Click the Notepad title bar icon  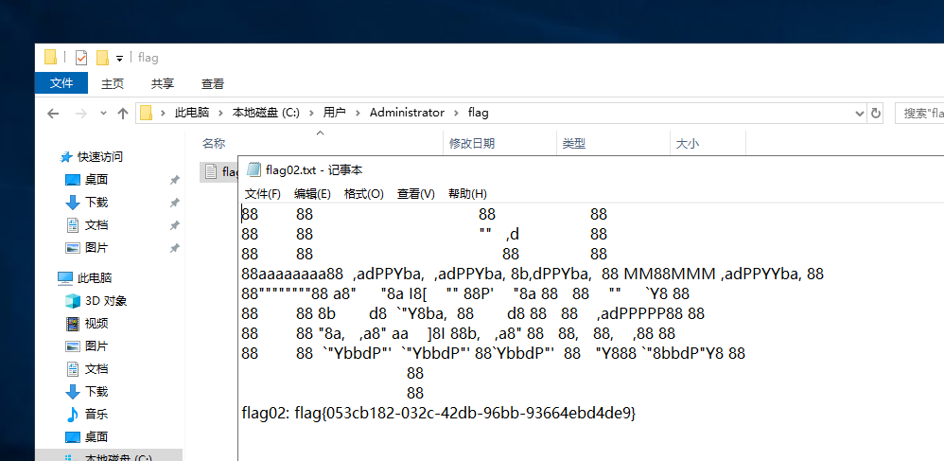[x=254, y=170]
